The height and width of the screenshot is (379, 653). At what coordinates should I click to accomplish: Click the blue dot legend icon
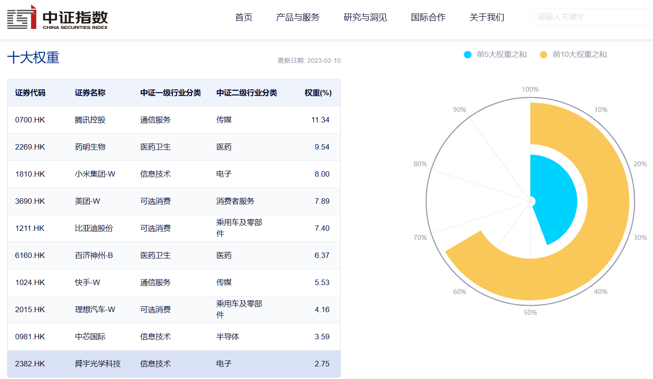pos(467,54)
